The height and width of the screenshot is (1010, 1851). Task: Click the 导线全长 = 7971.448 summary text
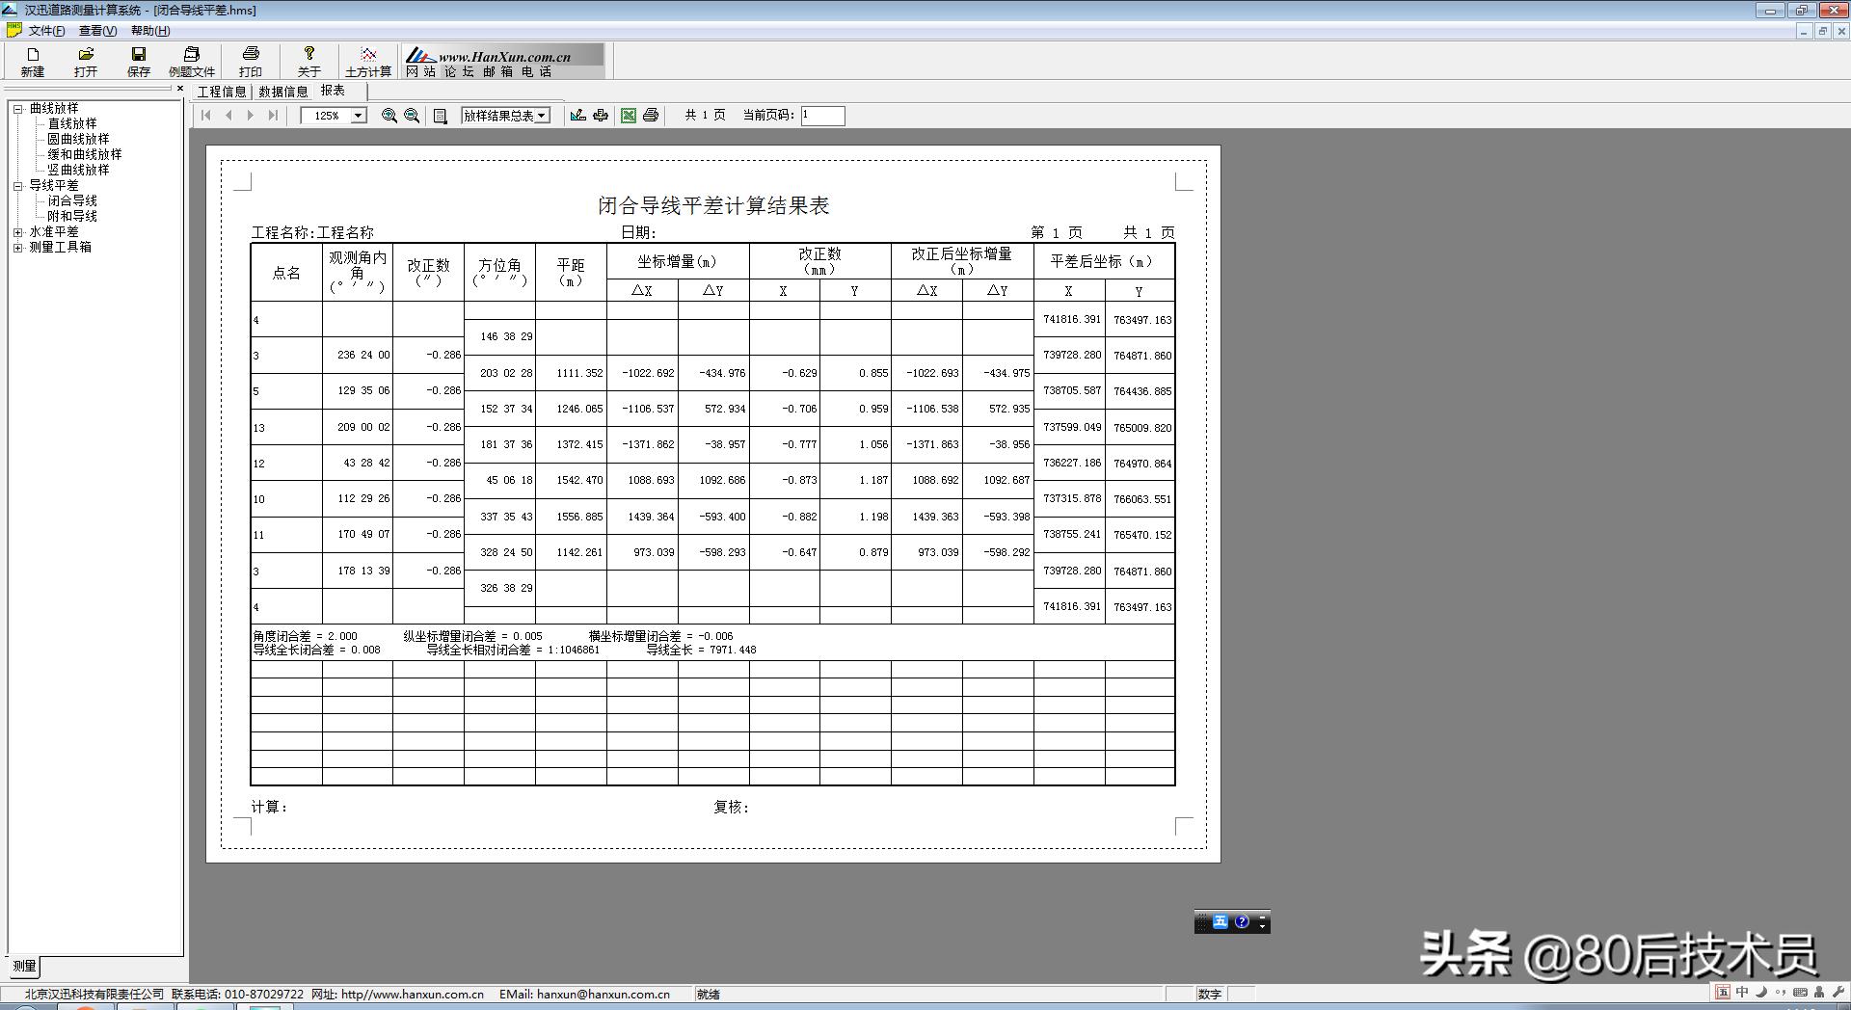click(x=701, y=651)
